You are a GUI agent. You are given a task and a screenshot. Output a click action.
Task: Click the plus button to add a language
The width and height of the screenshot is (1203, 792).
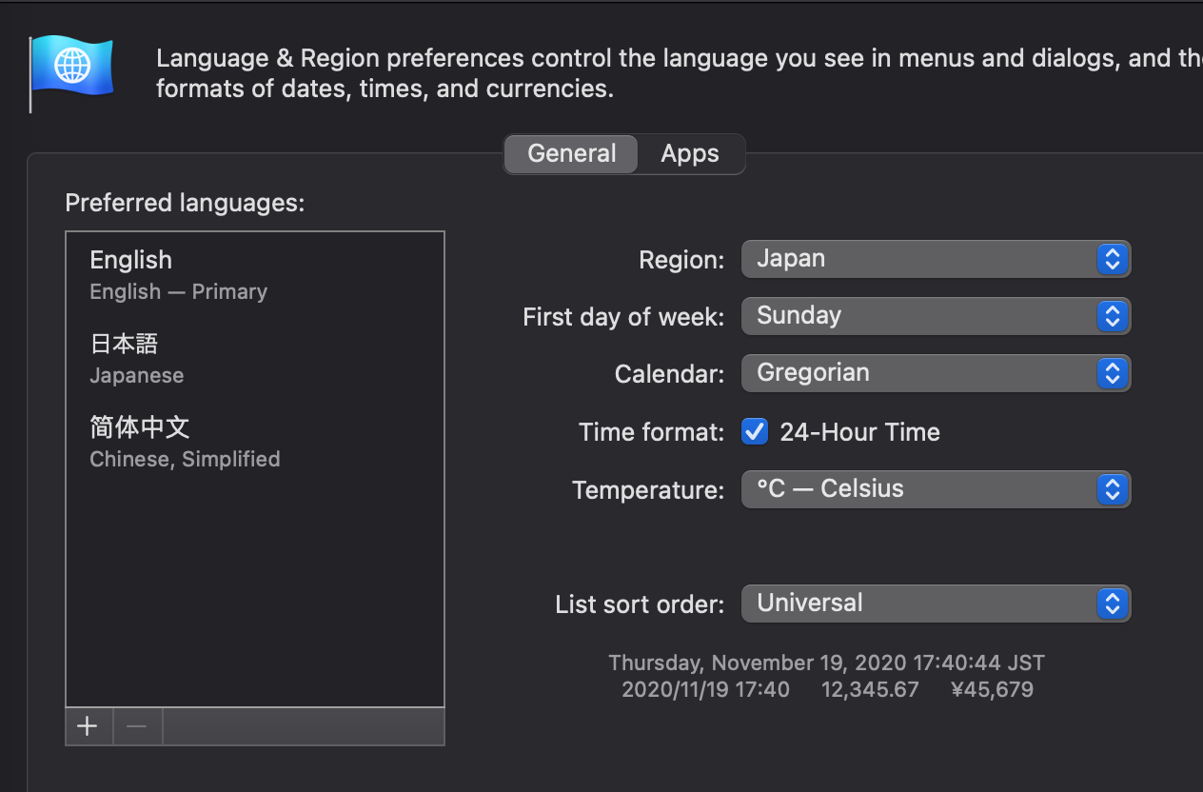[88, 726]
